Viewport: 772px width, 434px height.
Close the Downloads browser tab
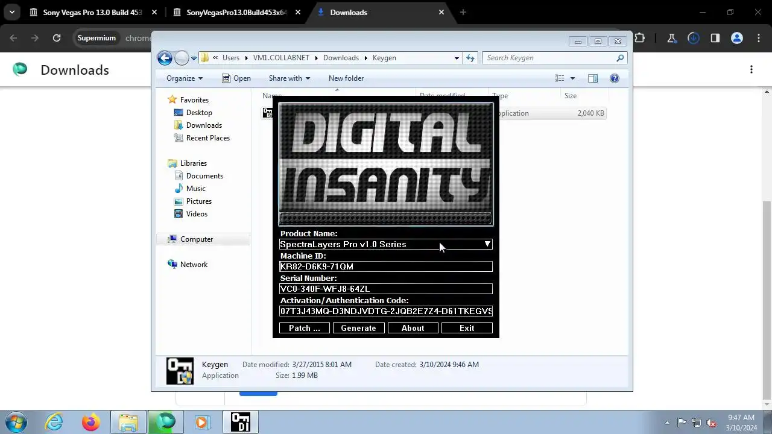click(441, 12)
